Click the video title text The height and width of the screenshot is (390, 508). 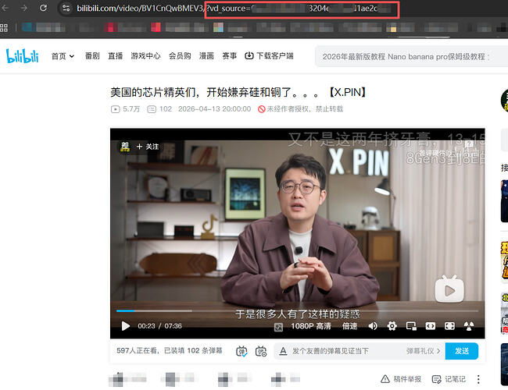click(238, 93)
